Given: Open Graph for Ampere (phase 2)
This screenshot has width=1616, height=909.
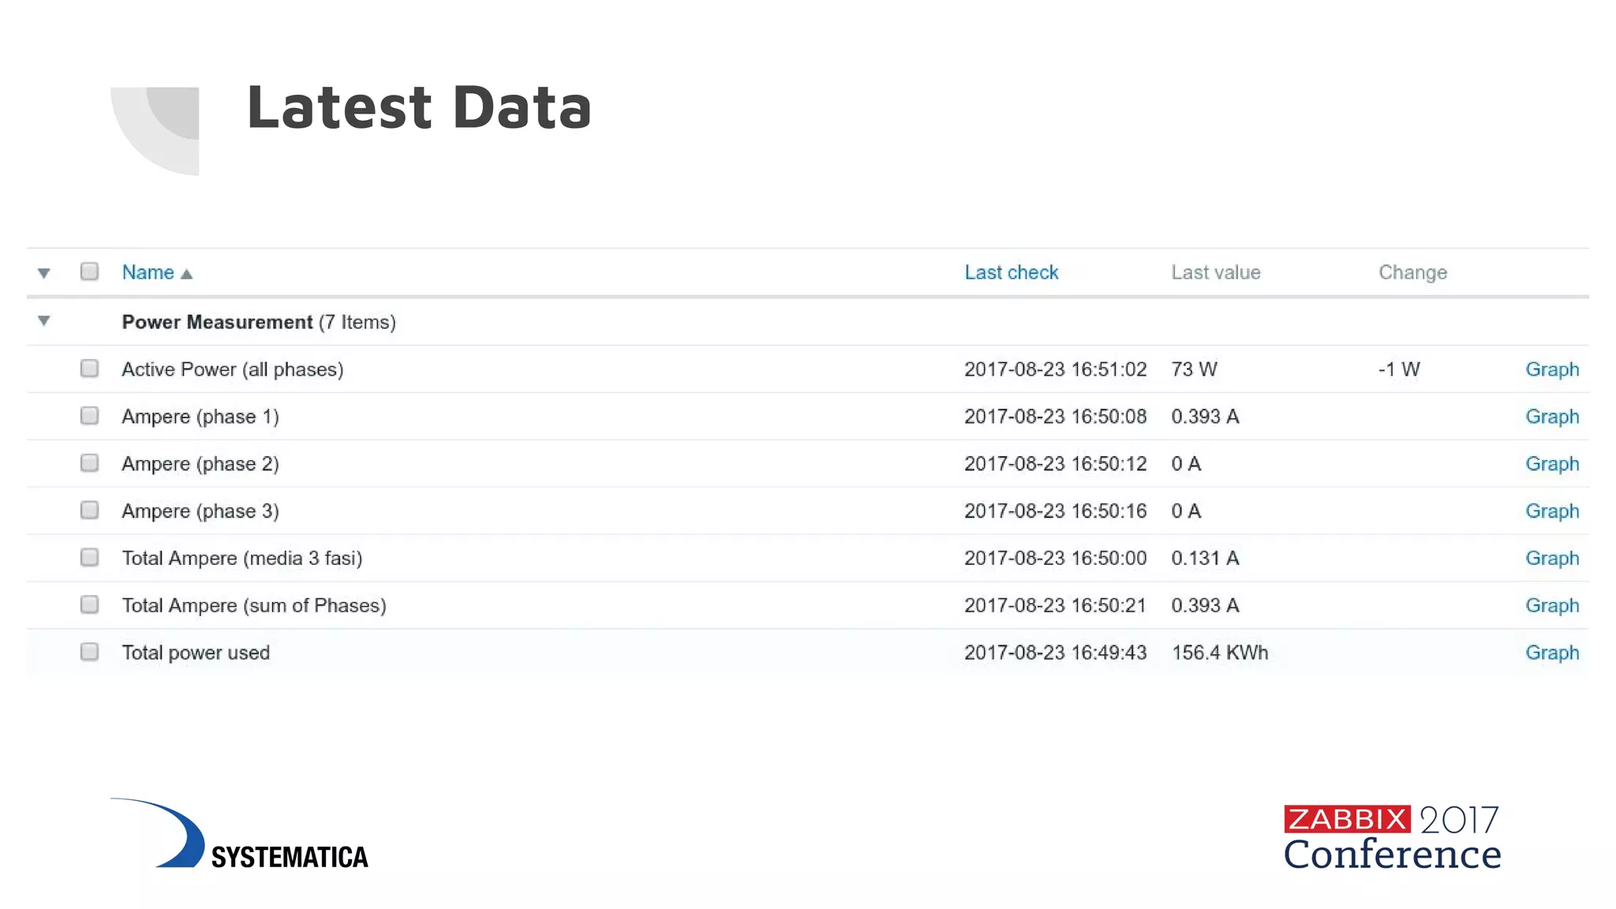Looking at the screenshot, I should [1552, 464].
